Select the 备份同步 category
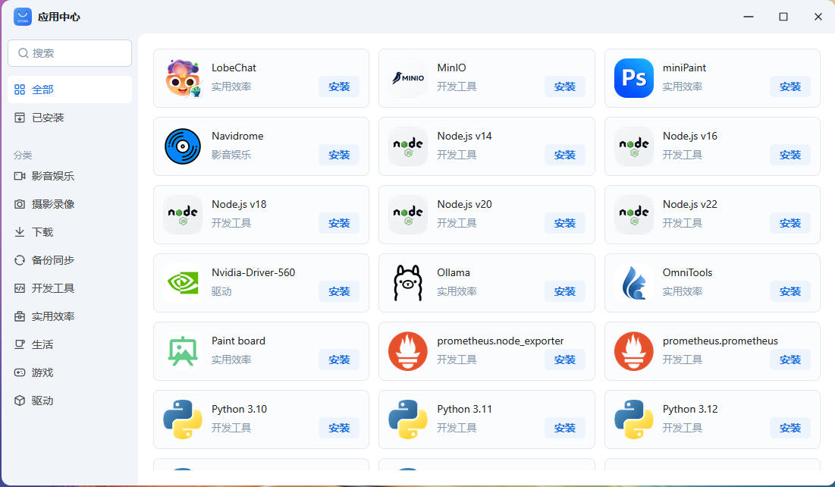 [70, 260]
